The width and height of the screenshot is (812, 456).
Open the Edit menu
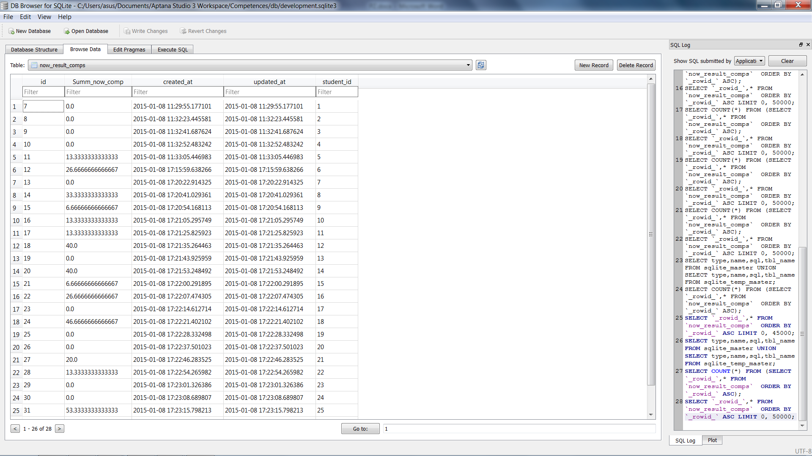click(25, 17)
